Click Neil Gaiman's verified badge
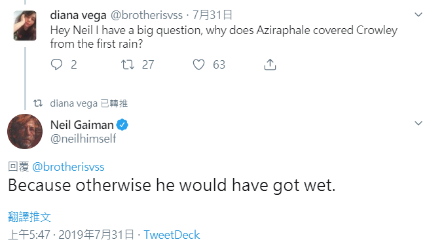This screenshot has width=427, height=246. tap(122, 125)
